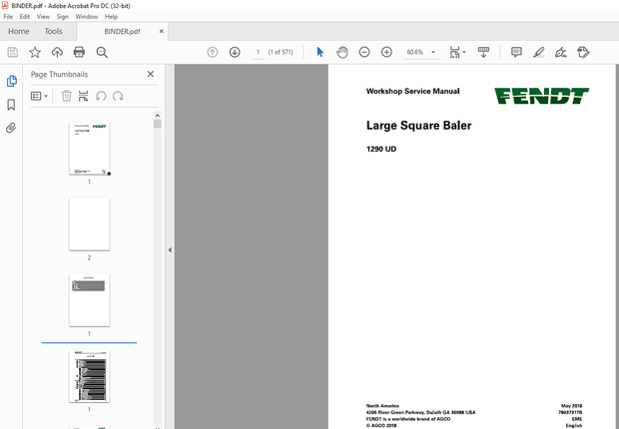Viewport: 619px width, 429px height.
Task: Click the Large Square Baler title
Action: pyautogui.click(x=419, y=126)
